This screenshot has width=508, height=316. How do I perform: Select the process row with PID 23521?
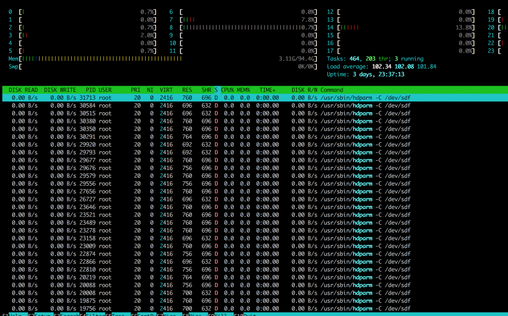pyautogui.click(x=255, y=215)
